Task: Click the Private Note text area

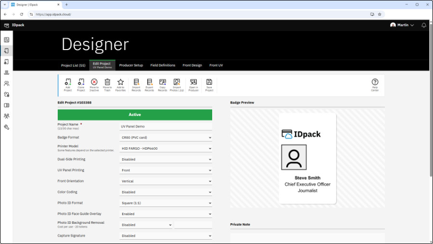Action: click(x=307, y=238)
